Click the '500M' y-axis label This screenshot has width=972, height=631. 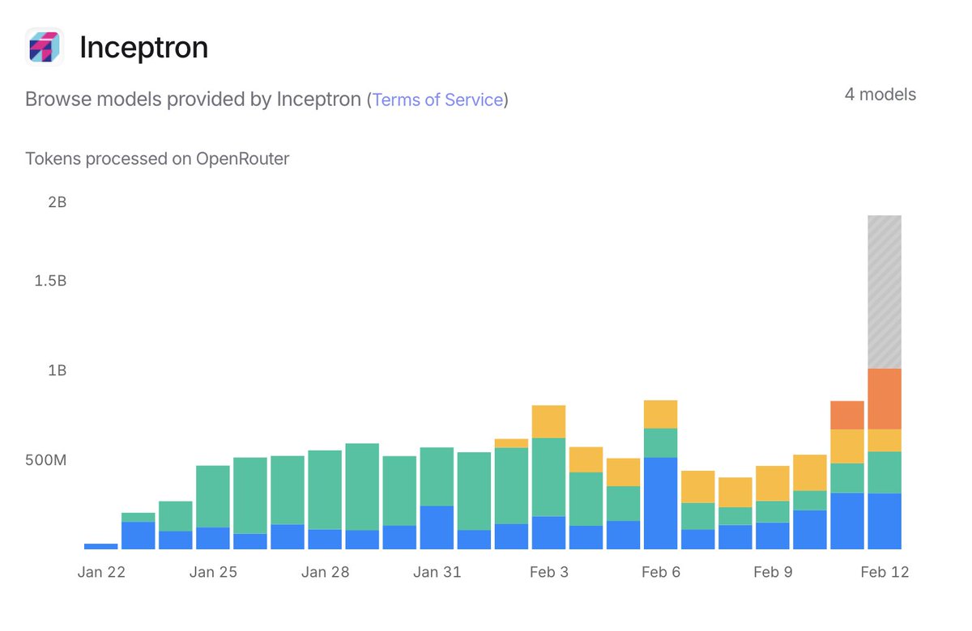[x=47, y=460]
